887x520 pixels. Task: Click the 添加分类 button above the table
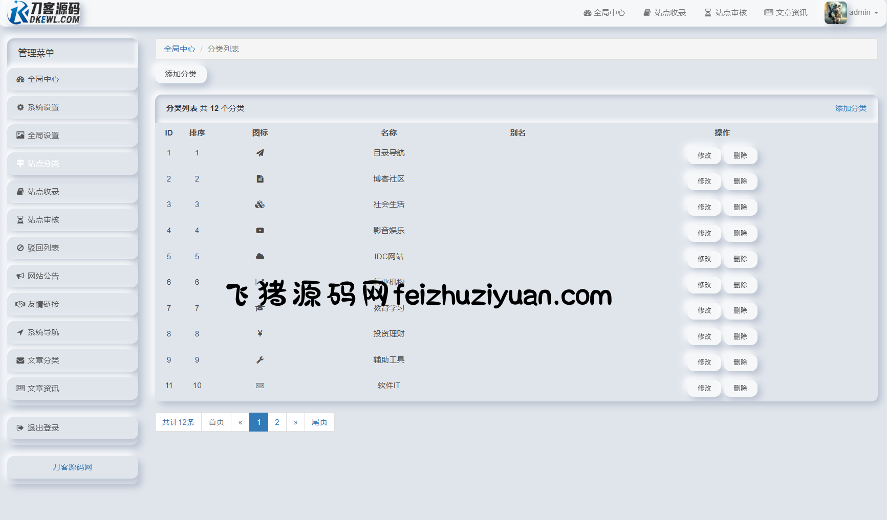pos(181,74)
